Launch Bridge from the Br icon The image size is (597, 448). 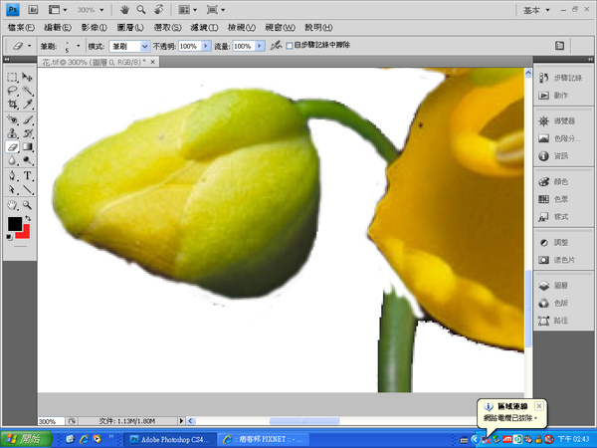pyautogui.click(x=32, y=9)
